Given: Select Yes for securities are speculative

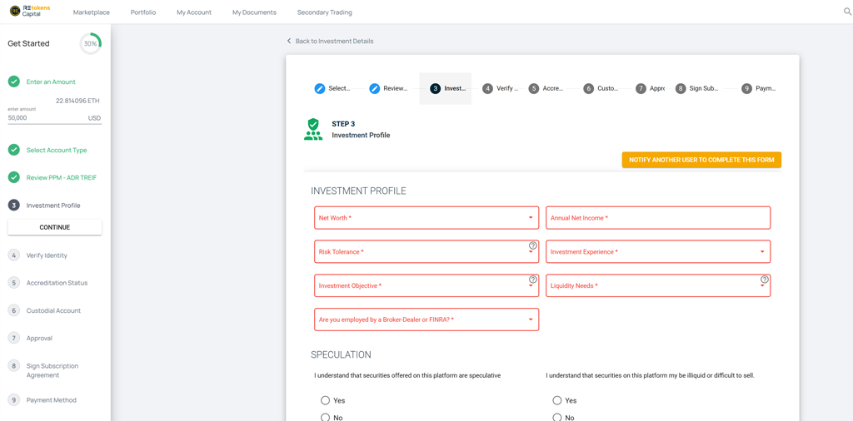Looking at the screenshot, I should point(326,400).
